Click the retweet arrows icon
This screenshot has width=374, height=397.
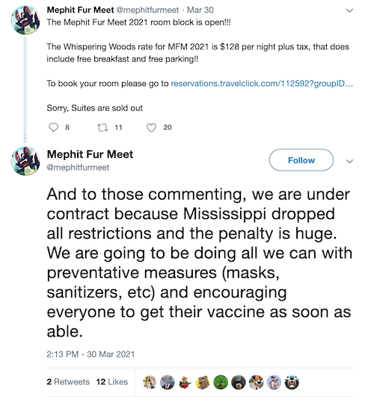[102, 127]
